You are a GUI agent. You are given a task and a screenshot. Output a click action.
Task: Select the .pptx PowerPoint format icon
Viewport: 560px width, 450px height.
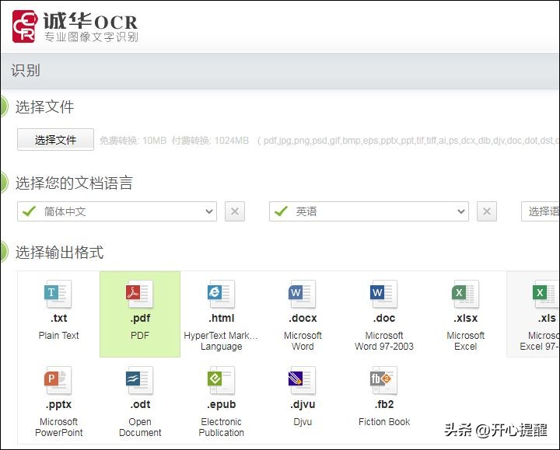(58, 380)
